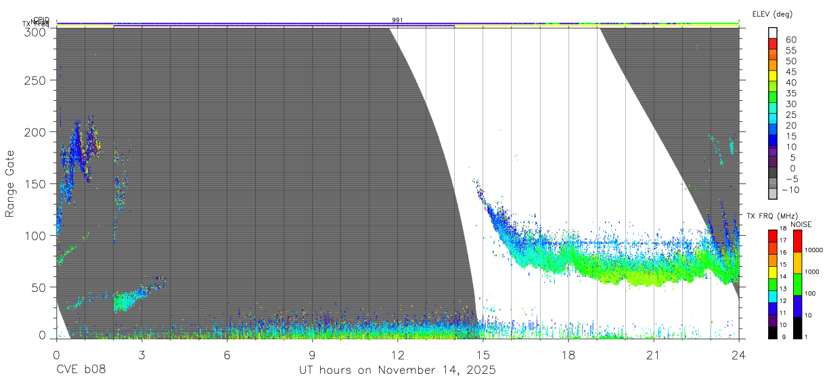
Task: Click the ELEV colorbar label 30
Action: point(790,104)
